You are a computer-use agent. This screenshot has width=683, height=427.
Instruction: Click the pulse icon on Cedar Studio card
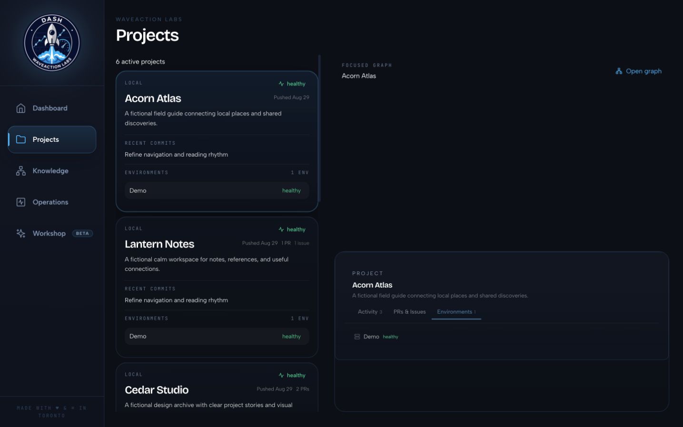coord(281,375)
